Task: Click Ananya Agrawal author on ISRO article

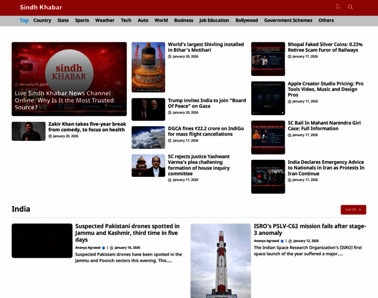Action: (267, 241)
